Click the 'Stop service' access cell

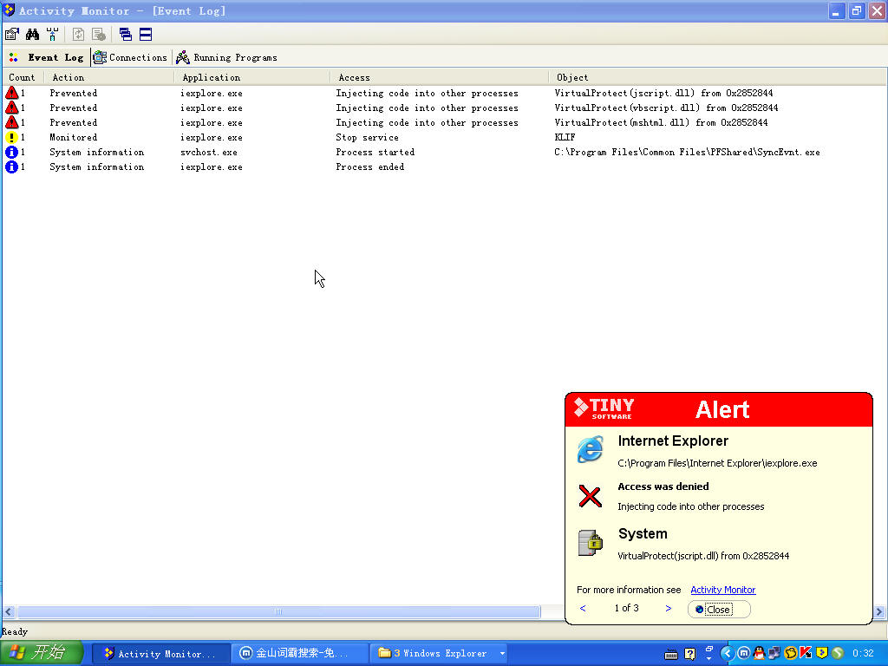[x=367, y=137]
